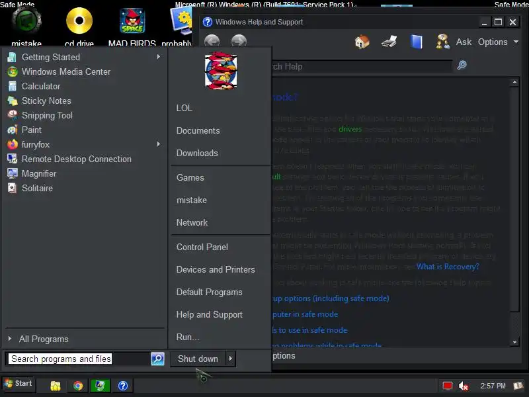Open the mistake desktop icon
Viewport: 529px width, 397px height.
coord(26,21)
